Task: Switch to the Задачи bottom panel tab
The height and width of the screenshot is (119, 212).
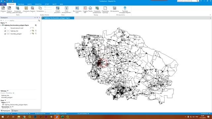Action: pos(15,111)
